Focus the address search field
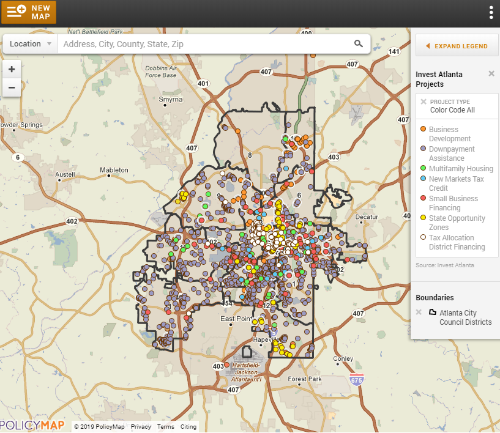Screen dimensions: 500x433 tap(204, 44)
